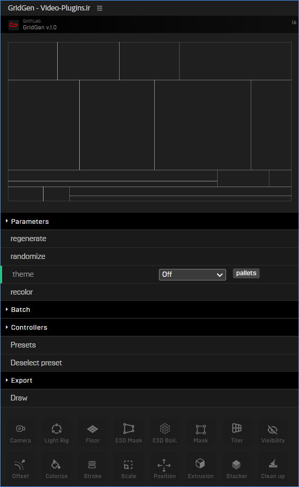Open the theme dropdown set to Off
This screenshot has height=487, width=299.
click(193, 275)
